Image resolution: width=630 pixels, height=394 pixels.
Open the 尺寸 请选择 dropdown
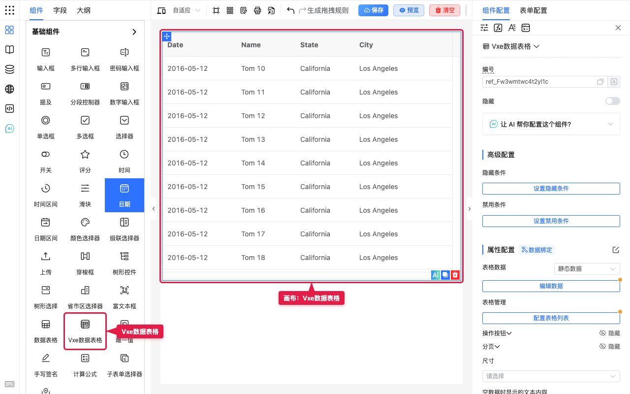551,376
